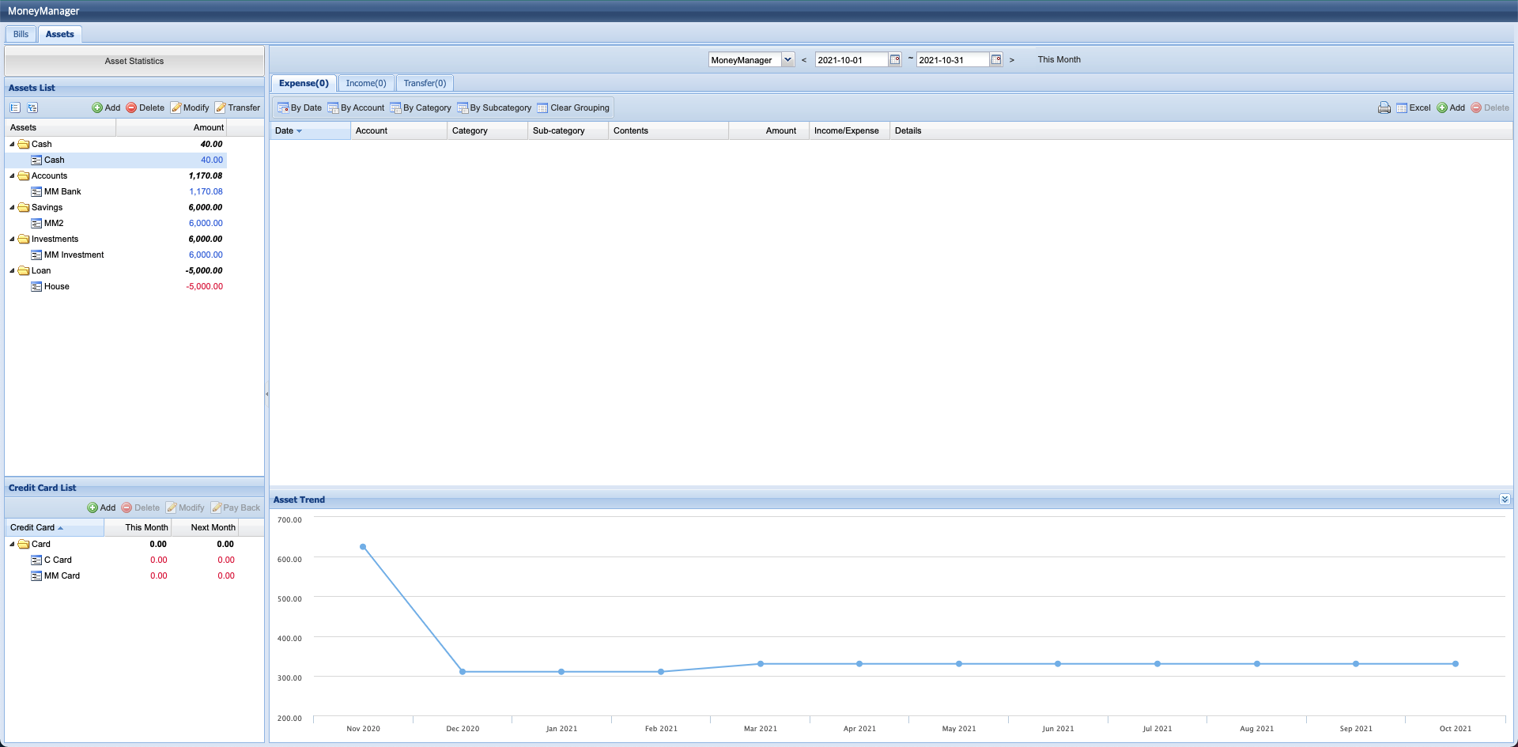1518x747 pixels.
Task: Click the left panel collapse splitter arrow
Action: pos(267,394)
